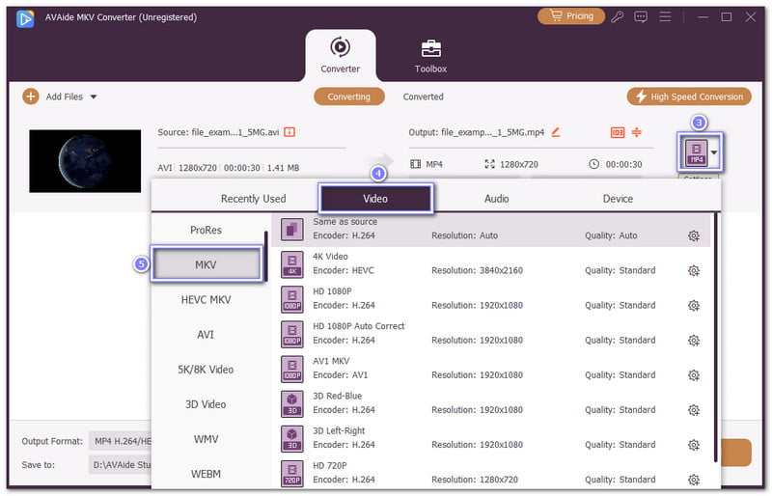Expand the Output Format combo box
Viewport: 772px width, 496px height.
[121, 441]
